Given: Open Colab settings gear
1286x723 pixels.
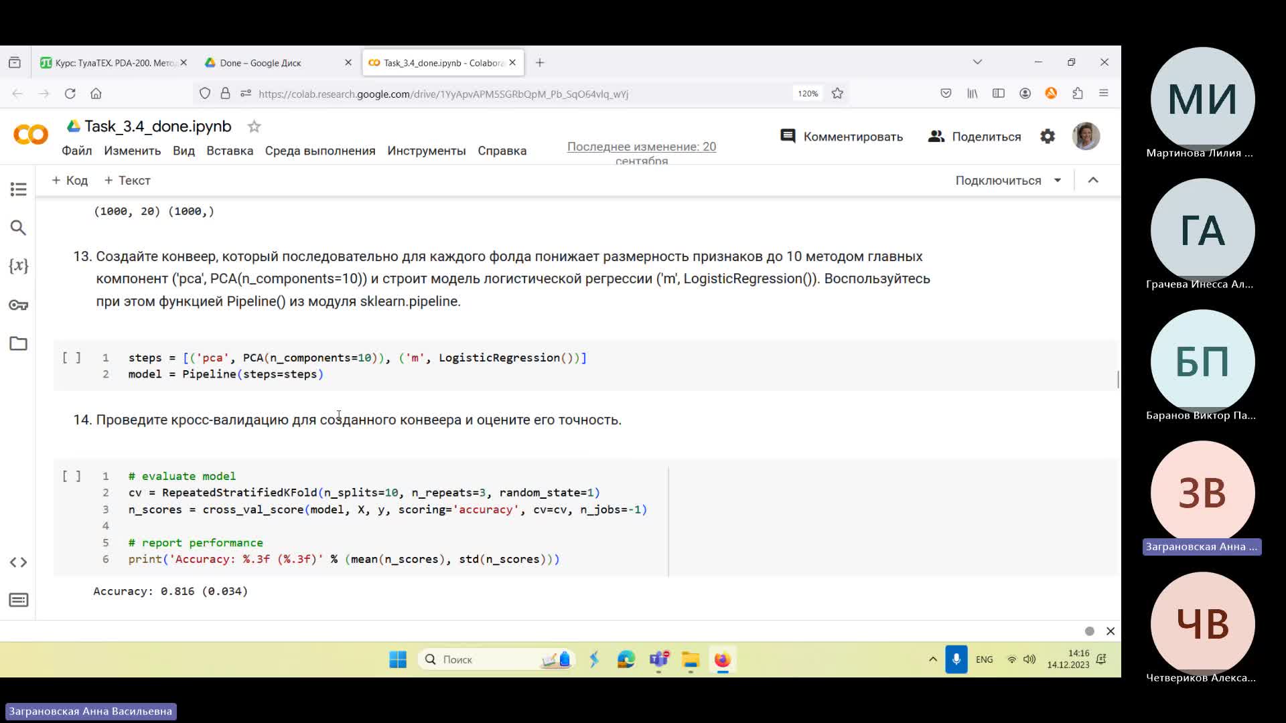Looking at the screenshot, I should click(x=1048, y=137).
